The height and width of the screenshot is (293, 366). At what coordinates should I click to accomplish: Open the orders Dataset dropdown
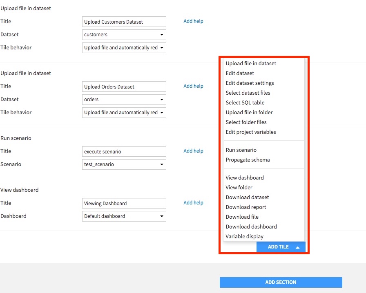click(x=124, y=100)
